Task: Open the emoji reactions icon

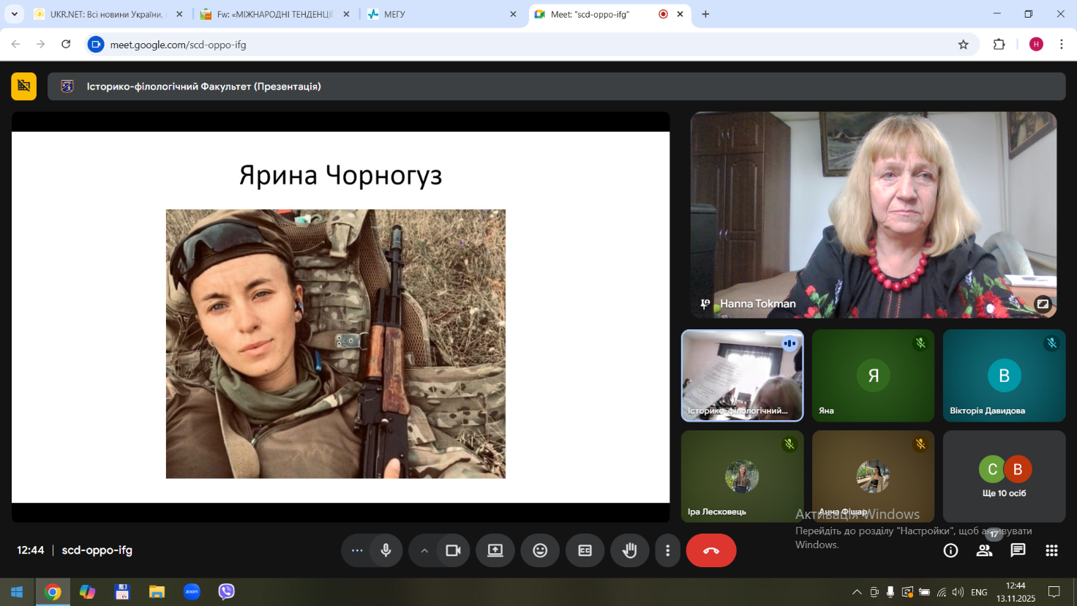Action: [x=540, y=550]
